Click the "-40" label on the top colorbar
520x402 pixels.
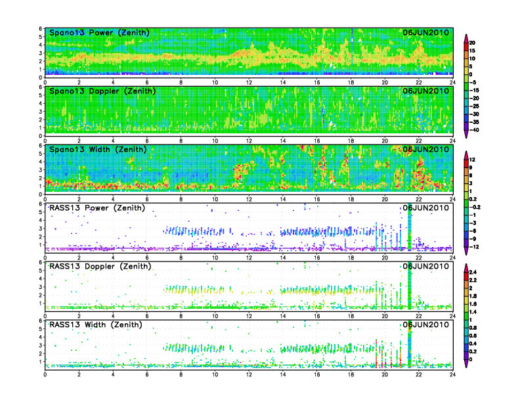coord(474,130)
